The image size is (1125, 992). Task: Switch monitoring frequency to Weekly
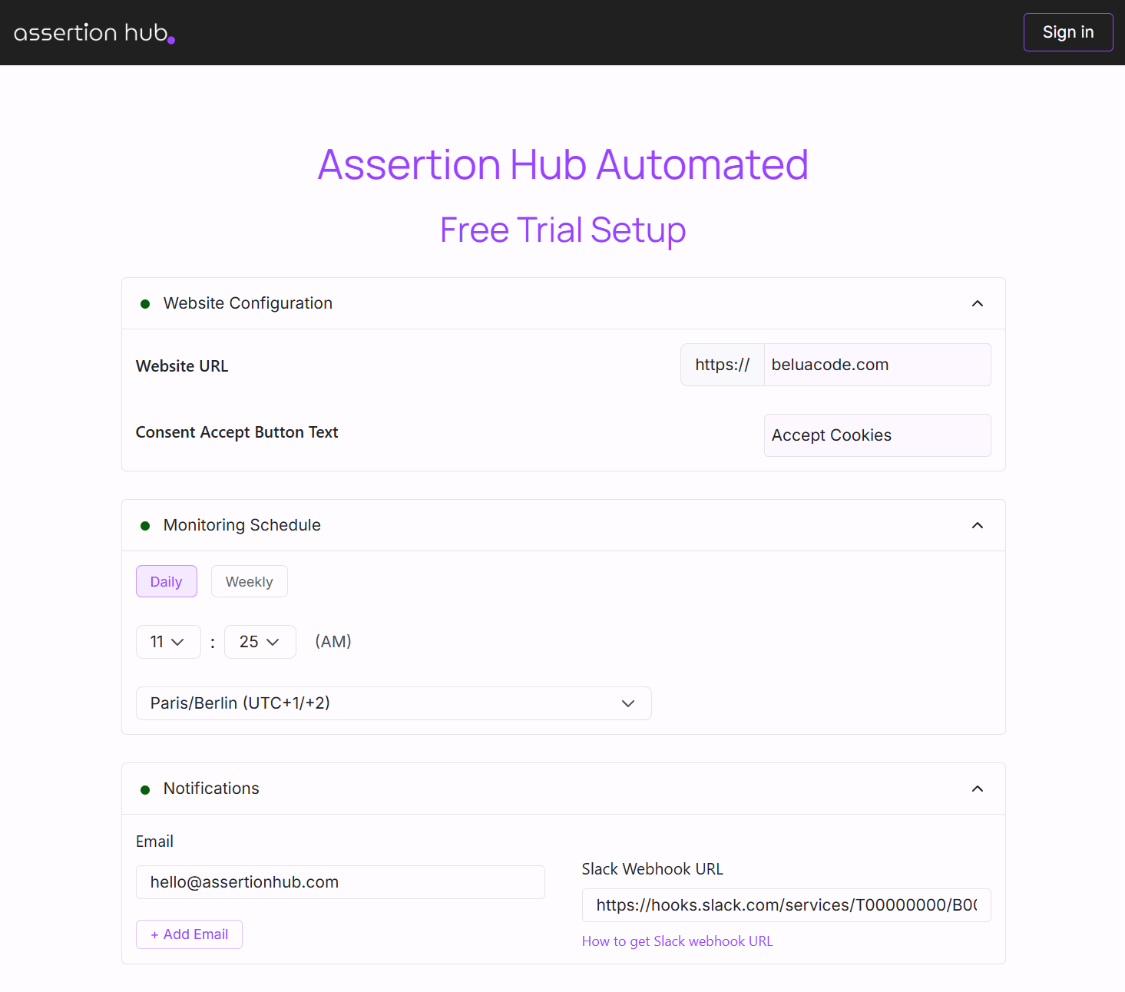click(249, 581)
